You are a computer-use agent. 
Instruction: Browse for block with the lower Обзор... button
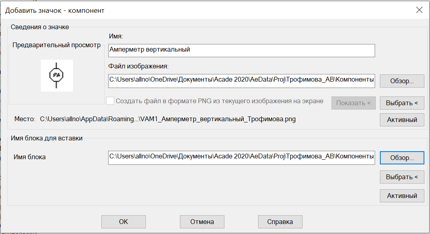pos(402,158)
